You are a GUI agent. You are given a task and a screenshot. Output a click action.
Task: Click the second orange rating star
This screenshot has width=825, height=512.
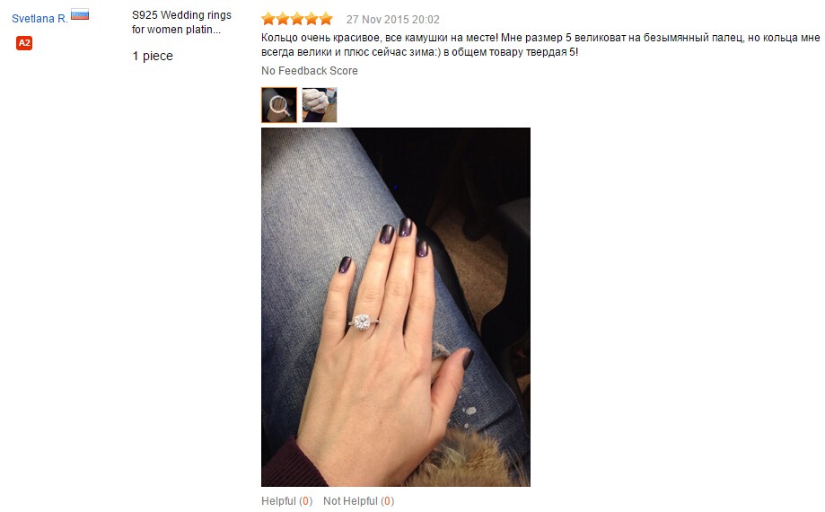pyautogui.click(x=283, y=20)
